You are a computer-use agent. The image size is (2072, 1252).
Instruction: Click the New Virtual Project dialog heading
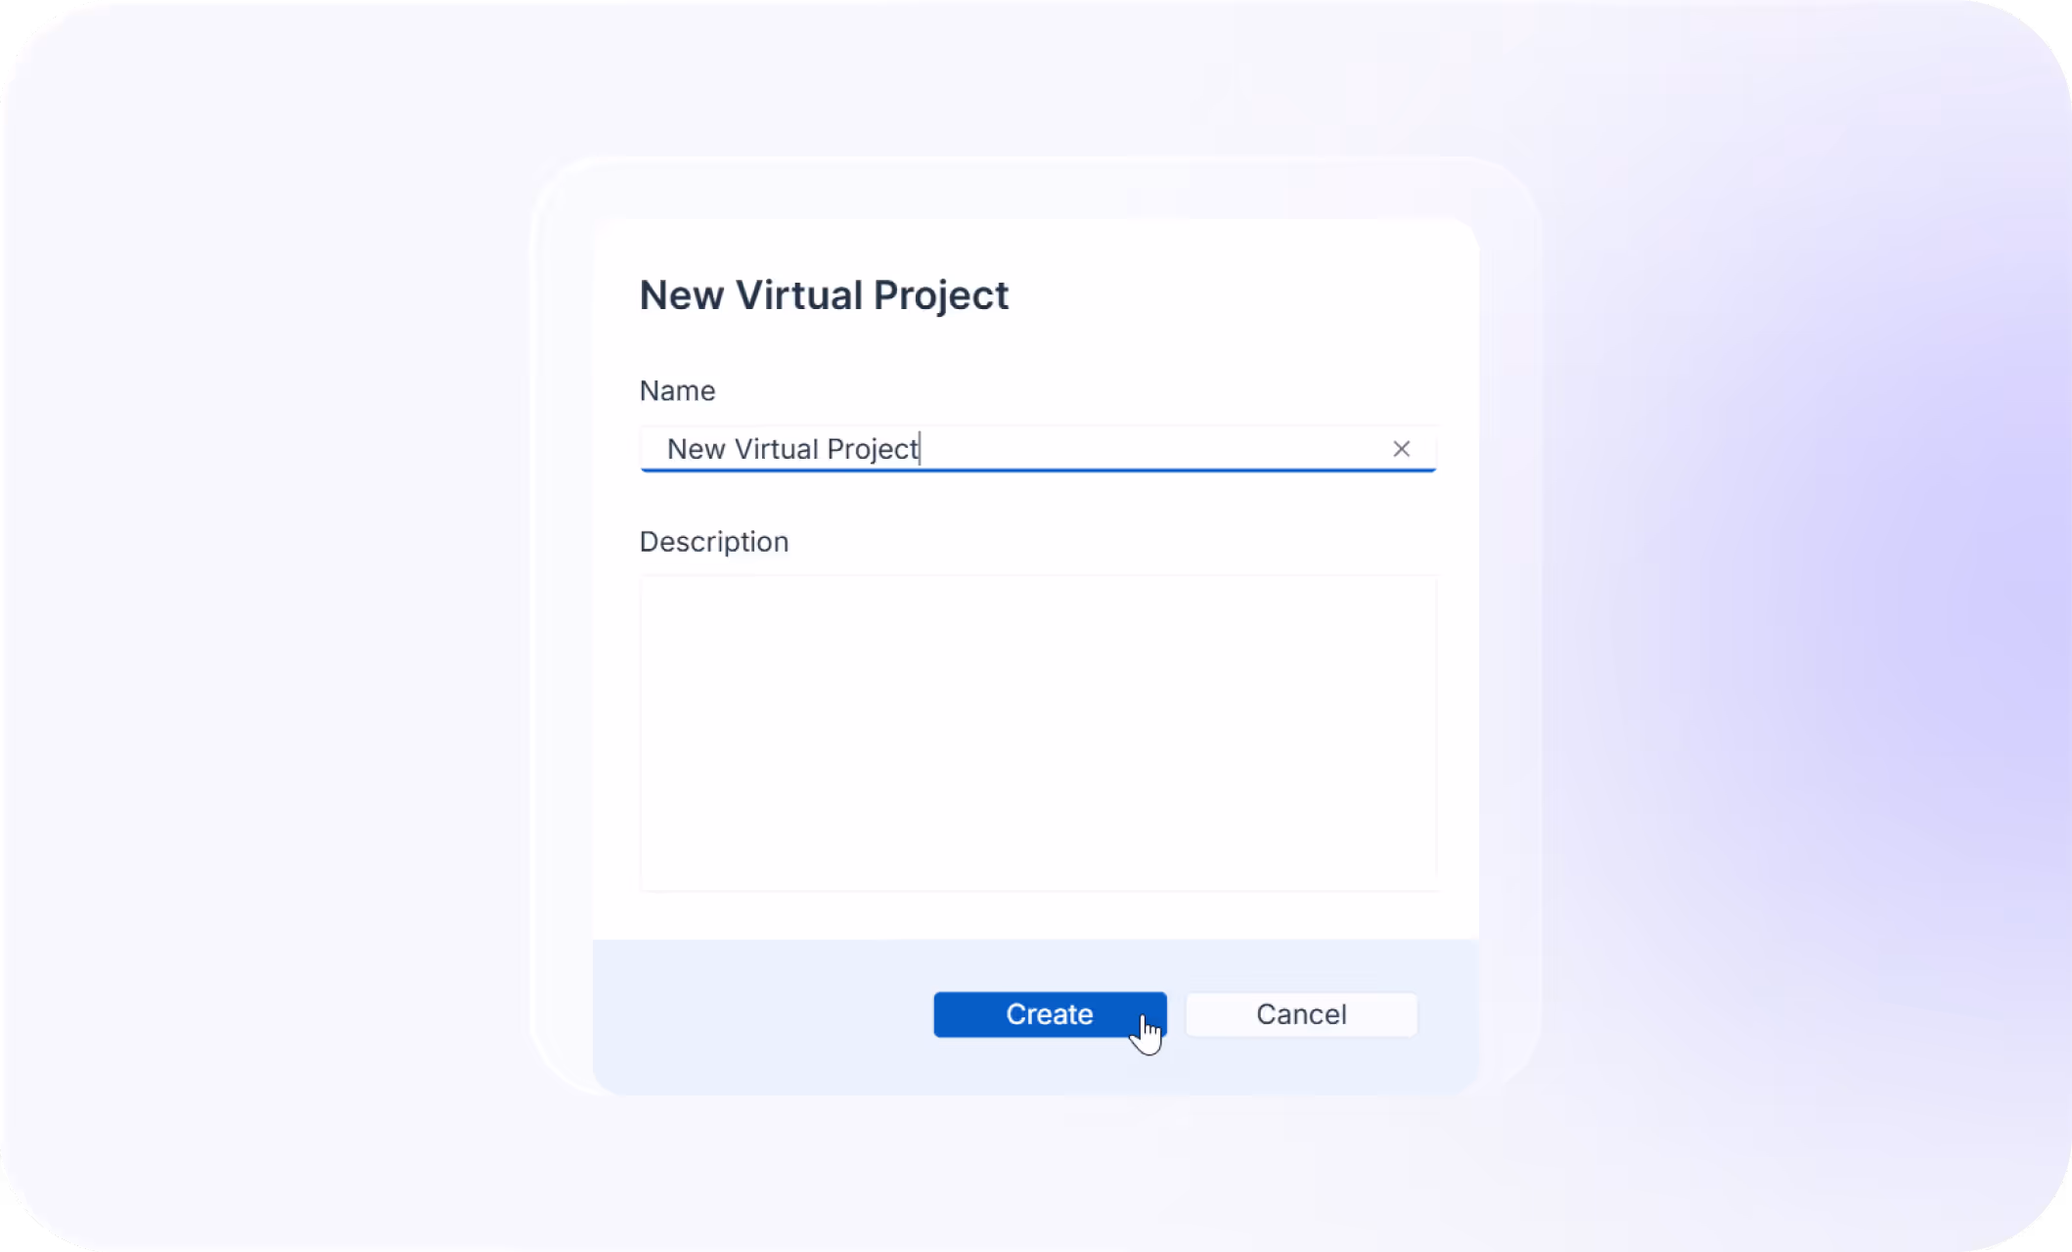coord(823,295)
